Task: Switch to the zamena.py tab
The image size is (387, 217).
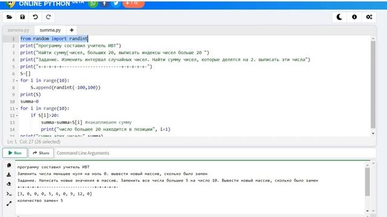Action: tap(18, 30)
